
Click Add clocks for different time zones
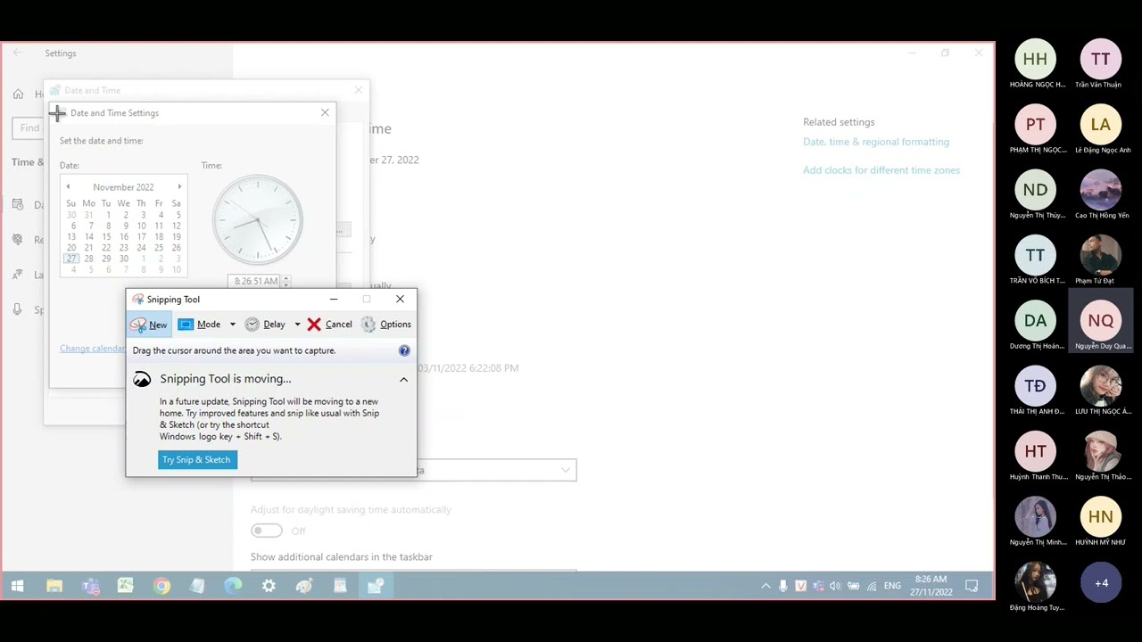[x=881, y=170]
